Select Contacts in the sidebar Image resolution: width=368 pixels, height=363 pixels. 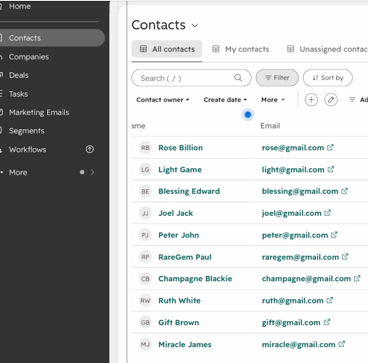click(52, 38)
